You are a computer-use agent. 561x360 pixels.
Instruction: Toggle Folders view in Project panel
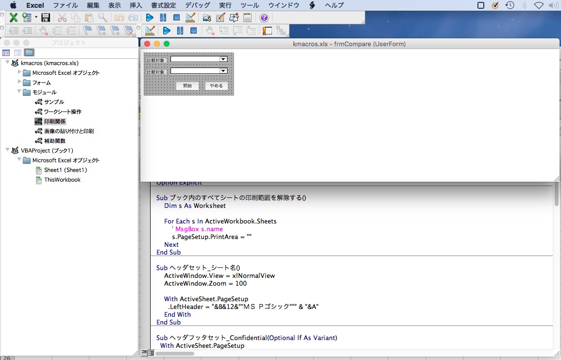(29, 52)
